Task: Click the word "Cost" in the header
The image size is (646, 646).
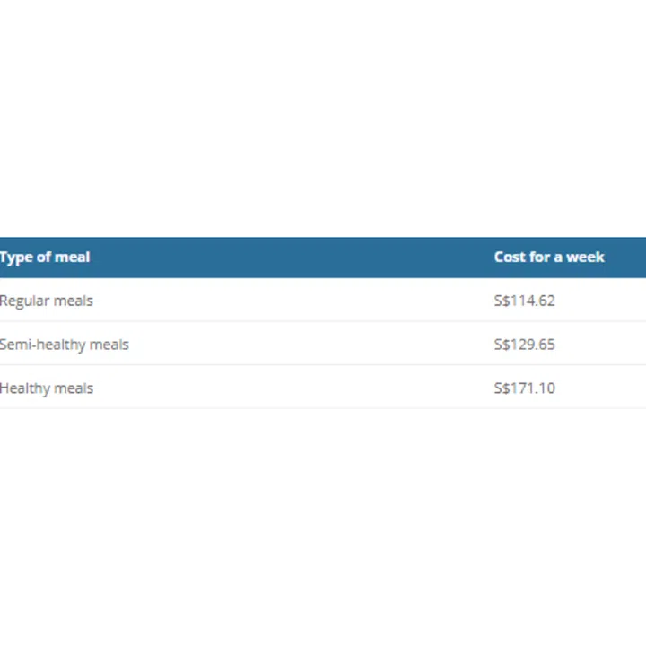Action: (510, 258)
